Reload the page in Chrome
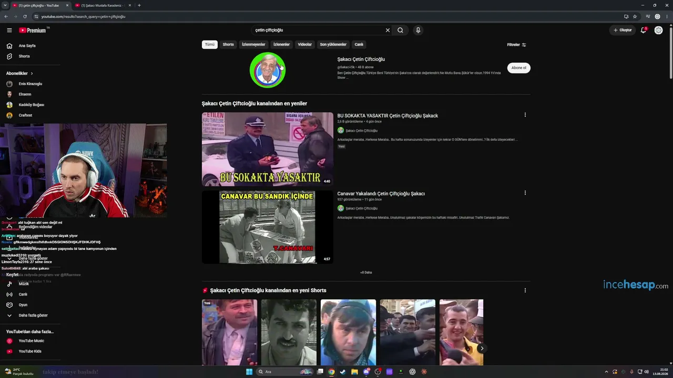The width and height of the screenshot is (673, 378). (25, 16)
